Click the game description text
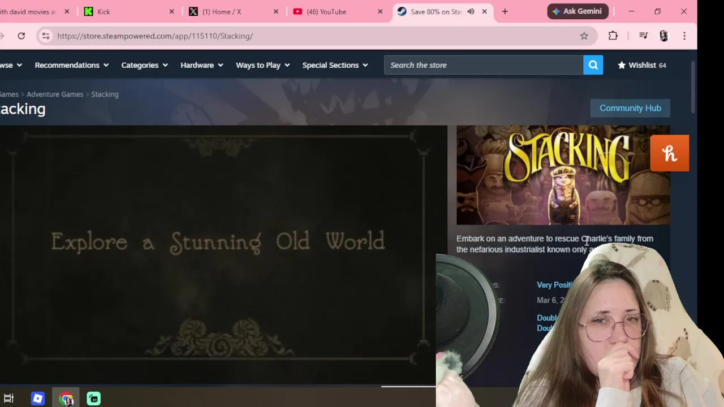This screenshot has width=724, height=407. point(555,244)
